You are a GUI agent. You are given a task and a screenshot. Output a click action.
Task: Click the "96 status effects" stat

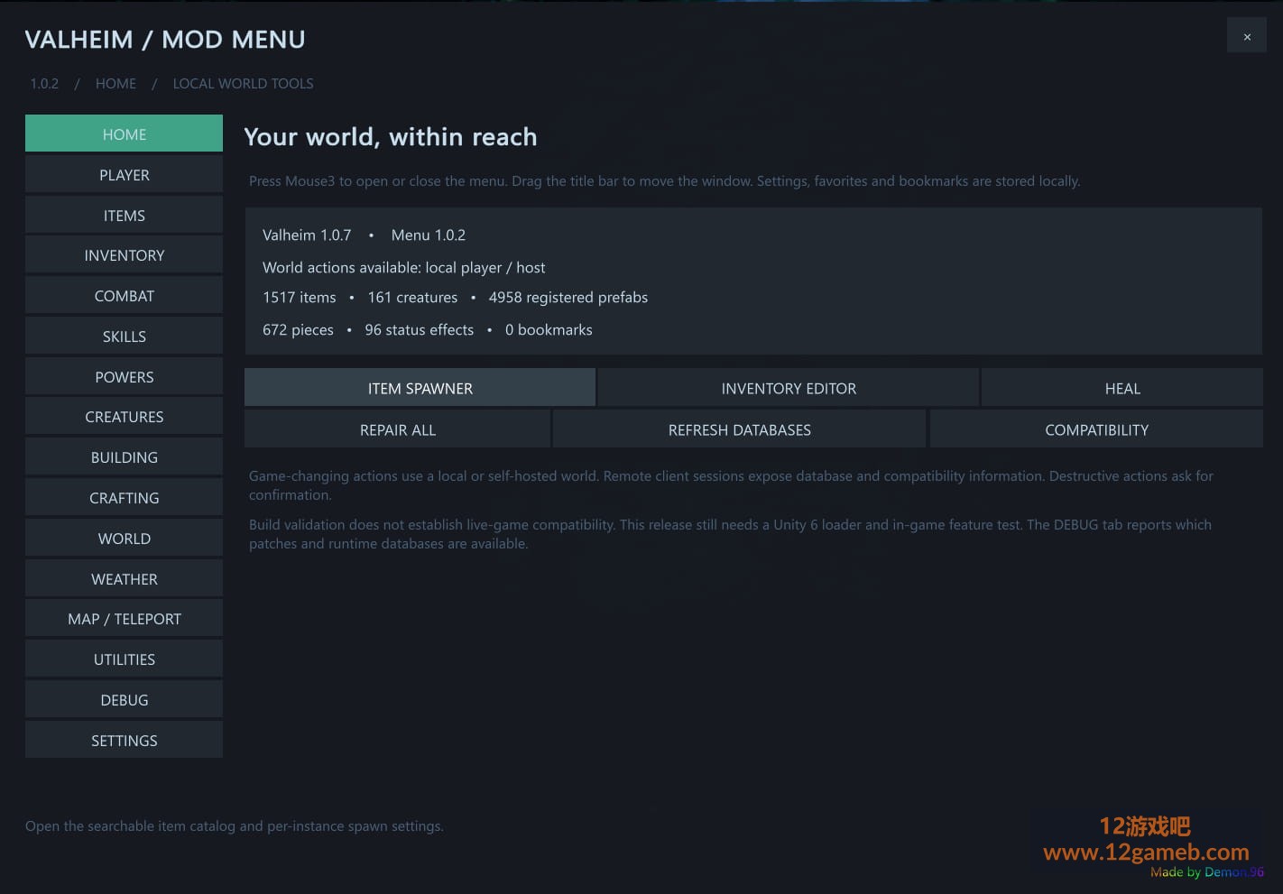419,330
